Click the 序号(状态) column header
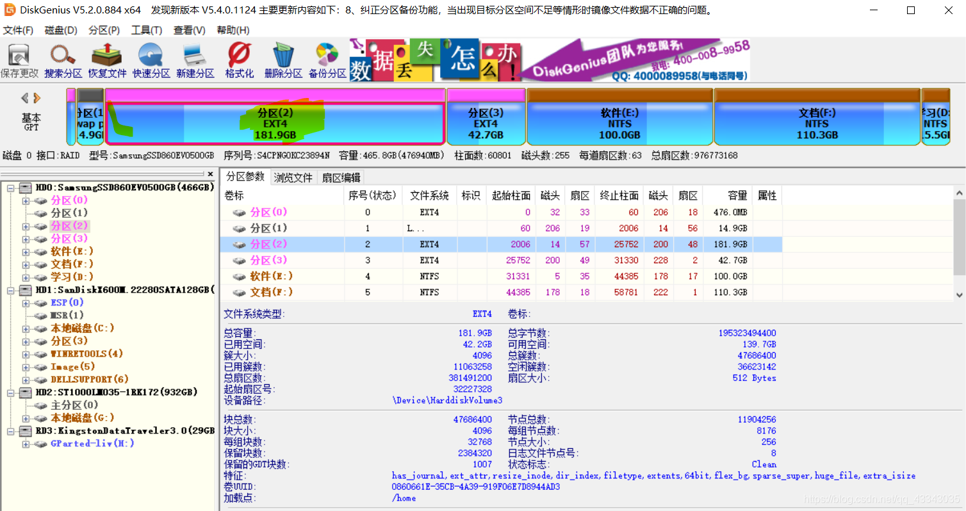966x511 pixels. click(372, 195)
